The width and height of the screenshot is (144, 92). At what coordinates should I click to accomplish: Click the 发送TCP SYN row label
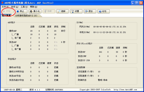click(x=84, y=60)
